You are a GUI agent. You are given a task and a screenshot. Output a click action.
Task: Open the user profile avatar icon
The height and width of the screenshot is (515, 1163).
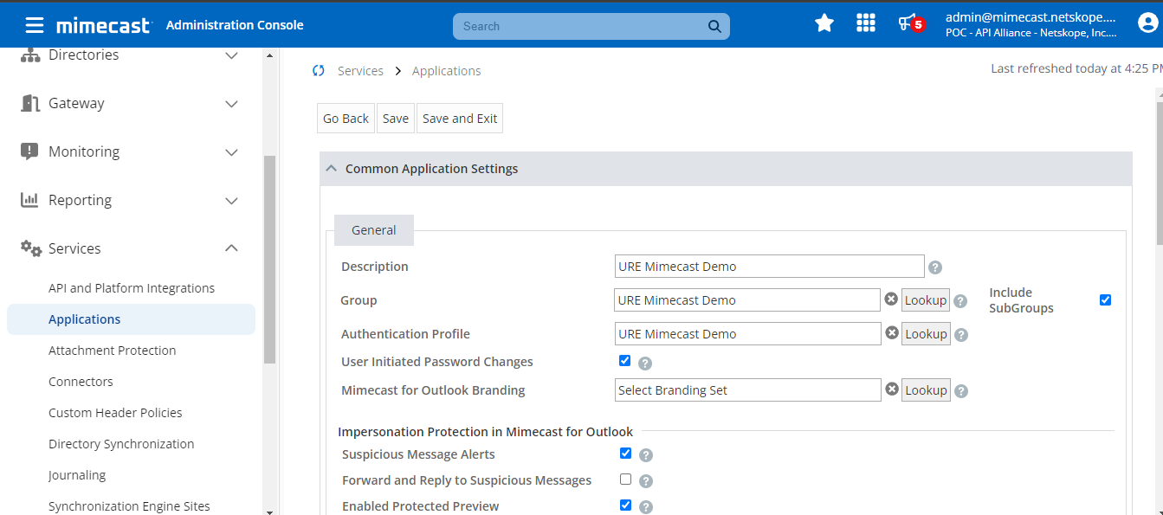1148,23
